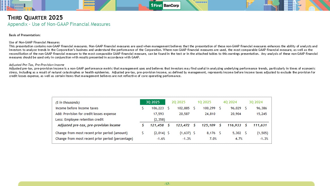
Task: Click the Adjusted Pre-Tax, Pre-Provision Income italic heading
Action: coord(37,65)
